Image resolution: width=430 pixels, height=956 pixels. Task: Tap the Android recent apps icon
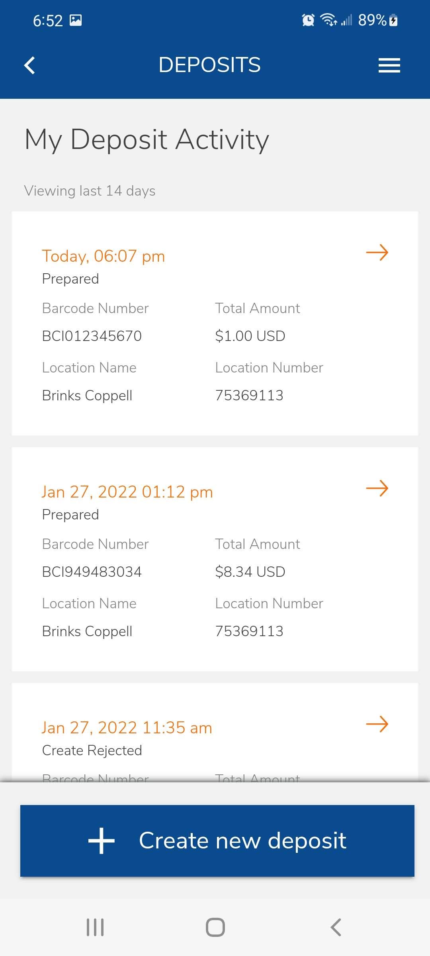(x=95, y=927)
